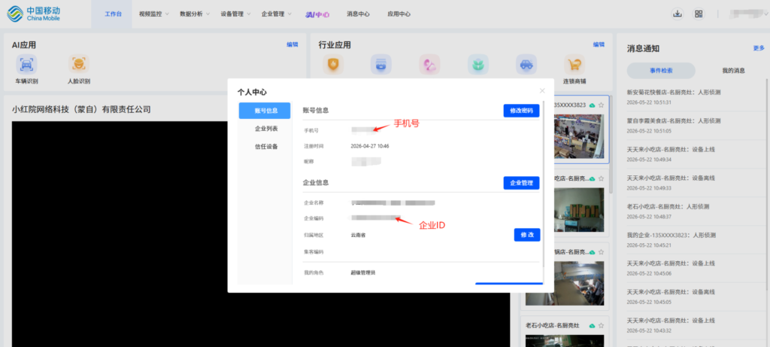The width and height of the screenshot is (770, 347).
Task: Star the 135XXXX3823 camera card
Action: pyautogui.click(x=601, y=105)
